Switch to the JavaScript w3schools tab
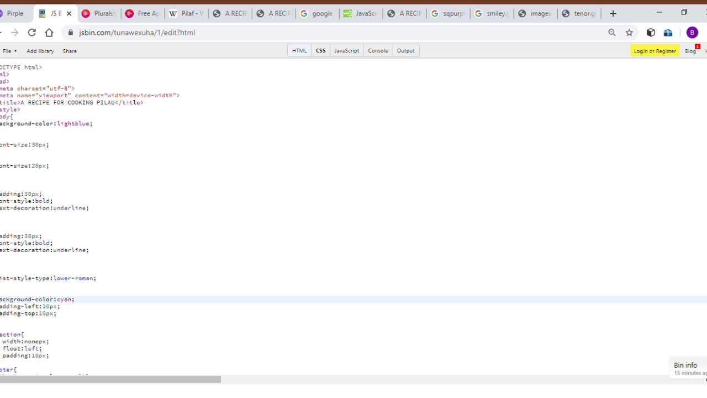The width and height of the screenshot is (707, 398). (361, 13)
